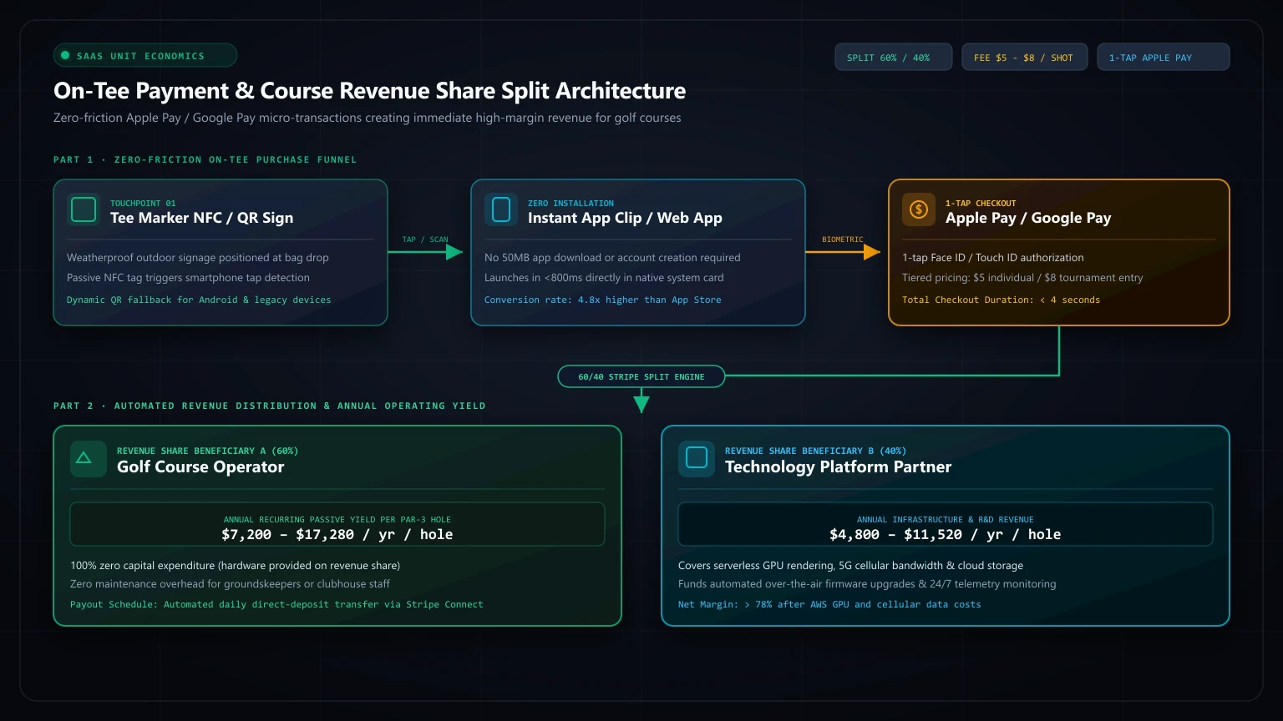Click the PART 2 Automated Revenue Distribution heading
This screenshot has height=721, width=1283.
point(269,406)
